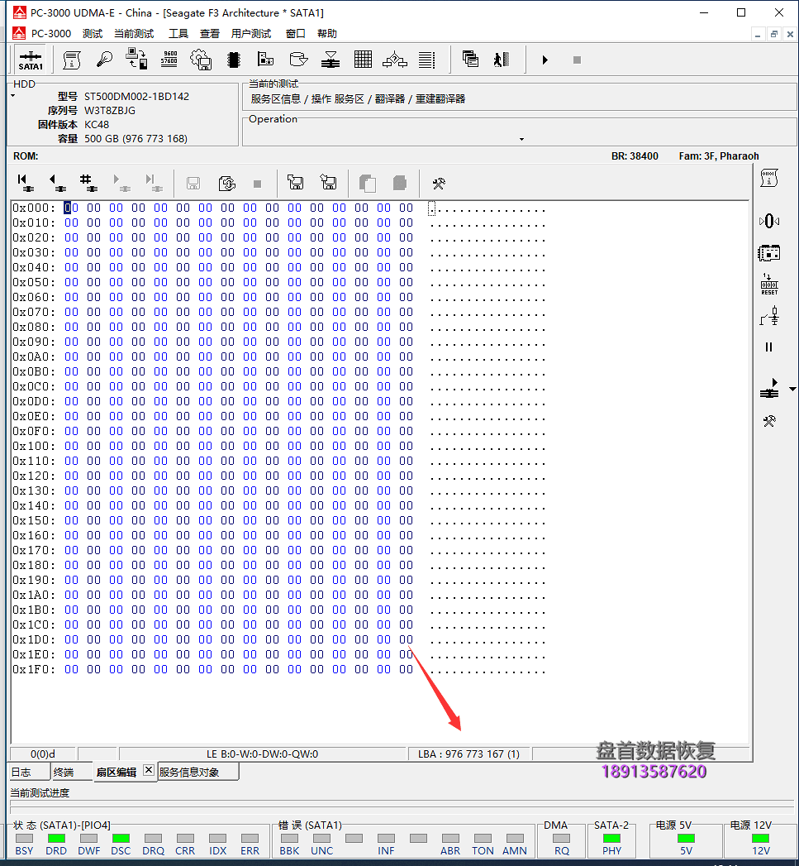The width and height of the screenshot is (799, 866).
Task: Reload sector from disk icon
Action: point(226,184)
